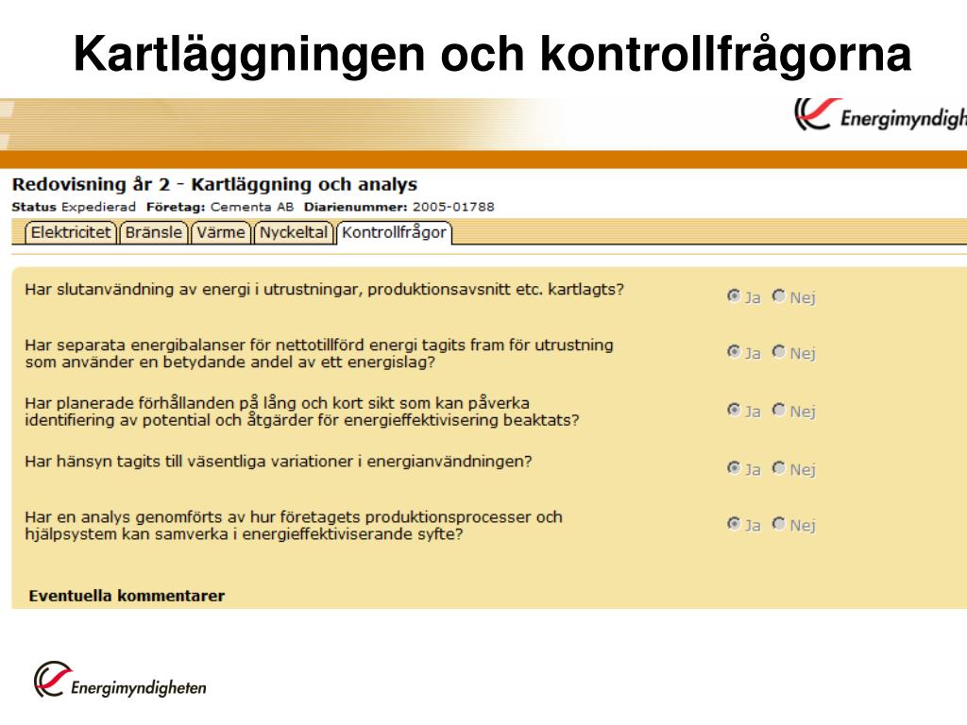Go to the Nyckeltal tab

click(x=294, y=233)
